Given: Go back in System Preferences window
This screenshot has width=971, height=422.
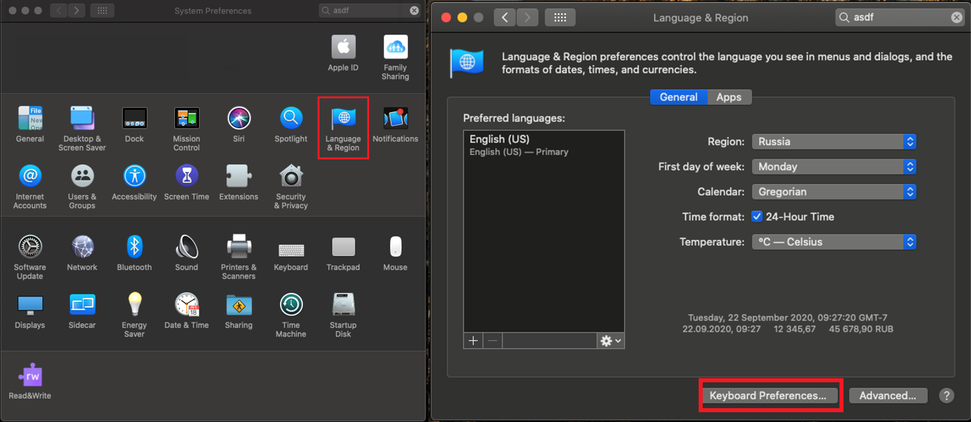Looking at the screenshot, I should [x=59, y=11].
